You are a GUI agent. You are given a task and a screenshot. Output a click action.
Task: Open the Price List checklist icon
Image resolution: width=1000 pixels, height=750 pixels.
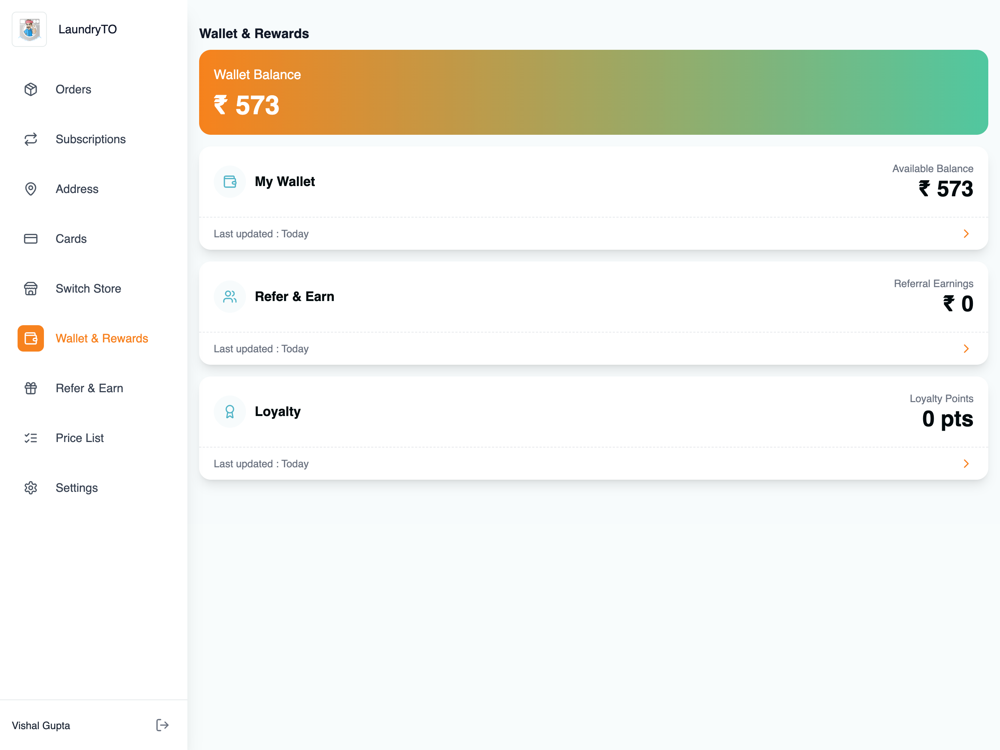tap(31, 438)
